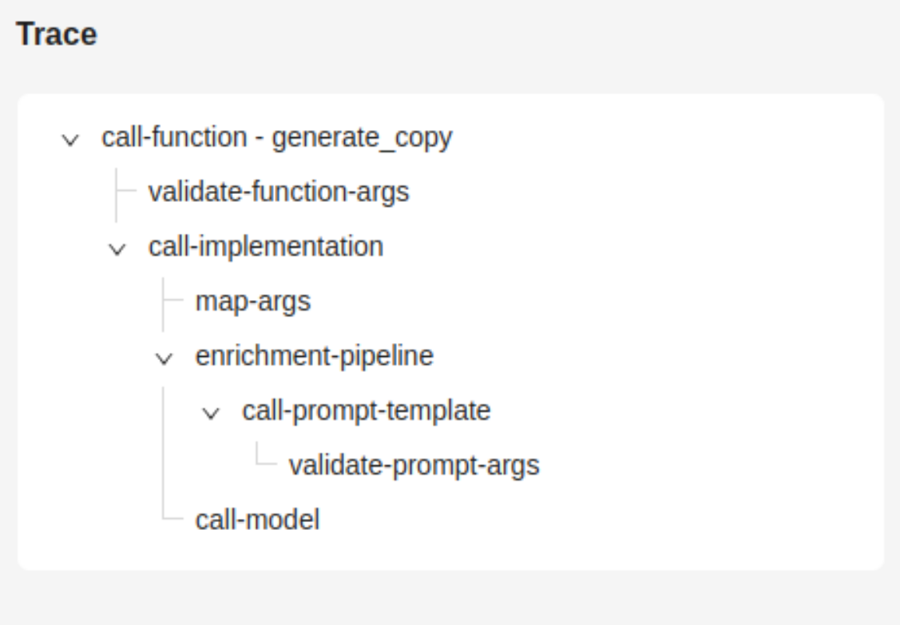The image size is (900, 625).
Task: Collapse the enrichment-pipeline chevron
Action: [165, 358]
